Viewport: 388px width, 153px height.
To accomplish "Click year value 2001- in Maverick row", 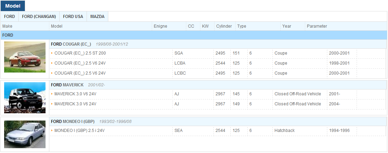I will 335,94.
